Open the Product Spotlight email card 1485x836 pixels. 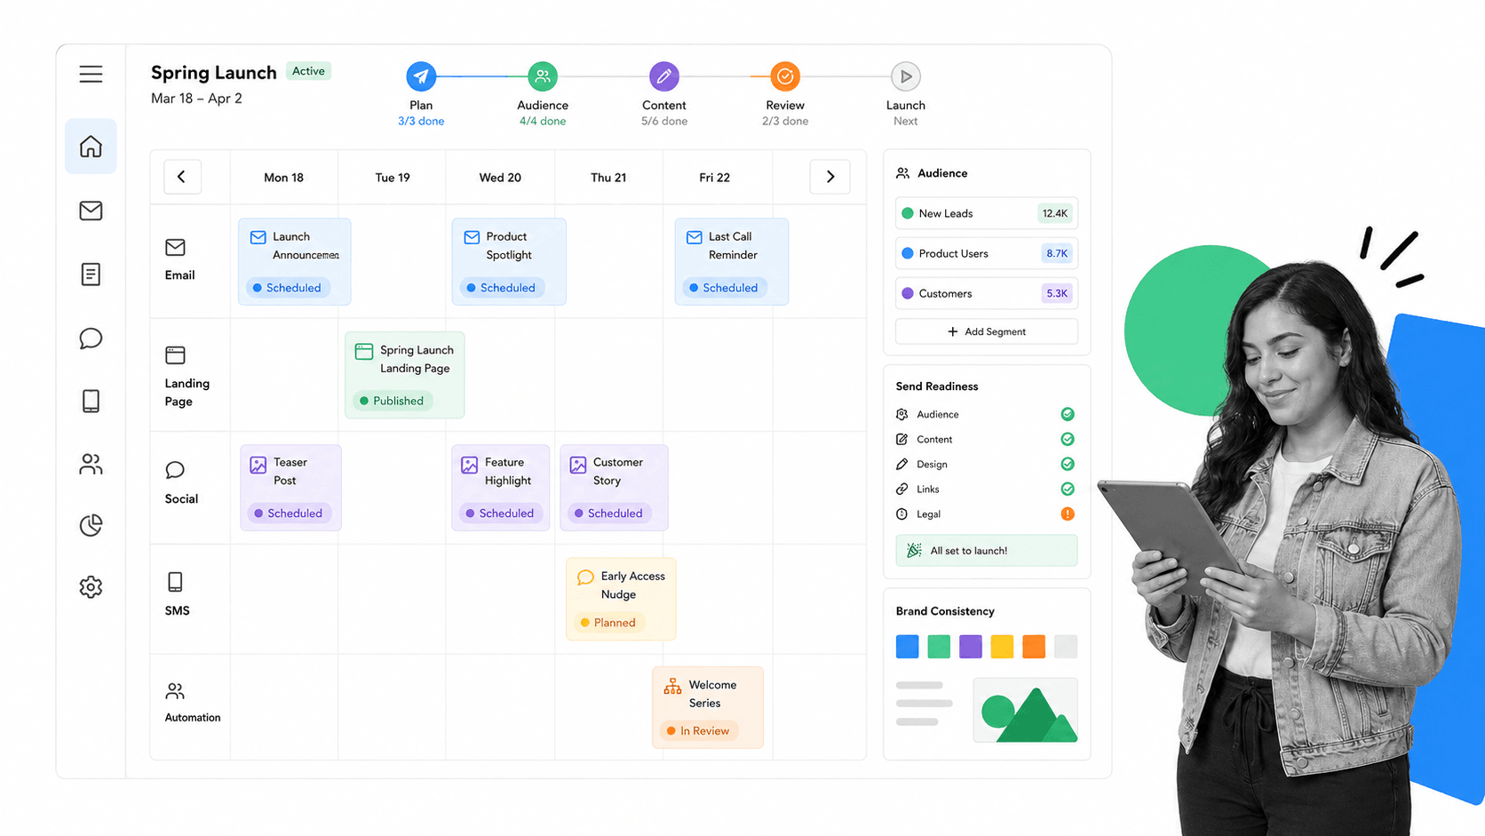tap(509, 262)
